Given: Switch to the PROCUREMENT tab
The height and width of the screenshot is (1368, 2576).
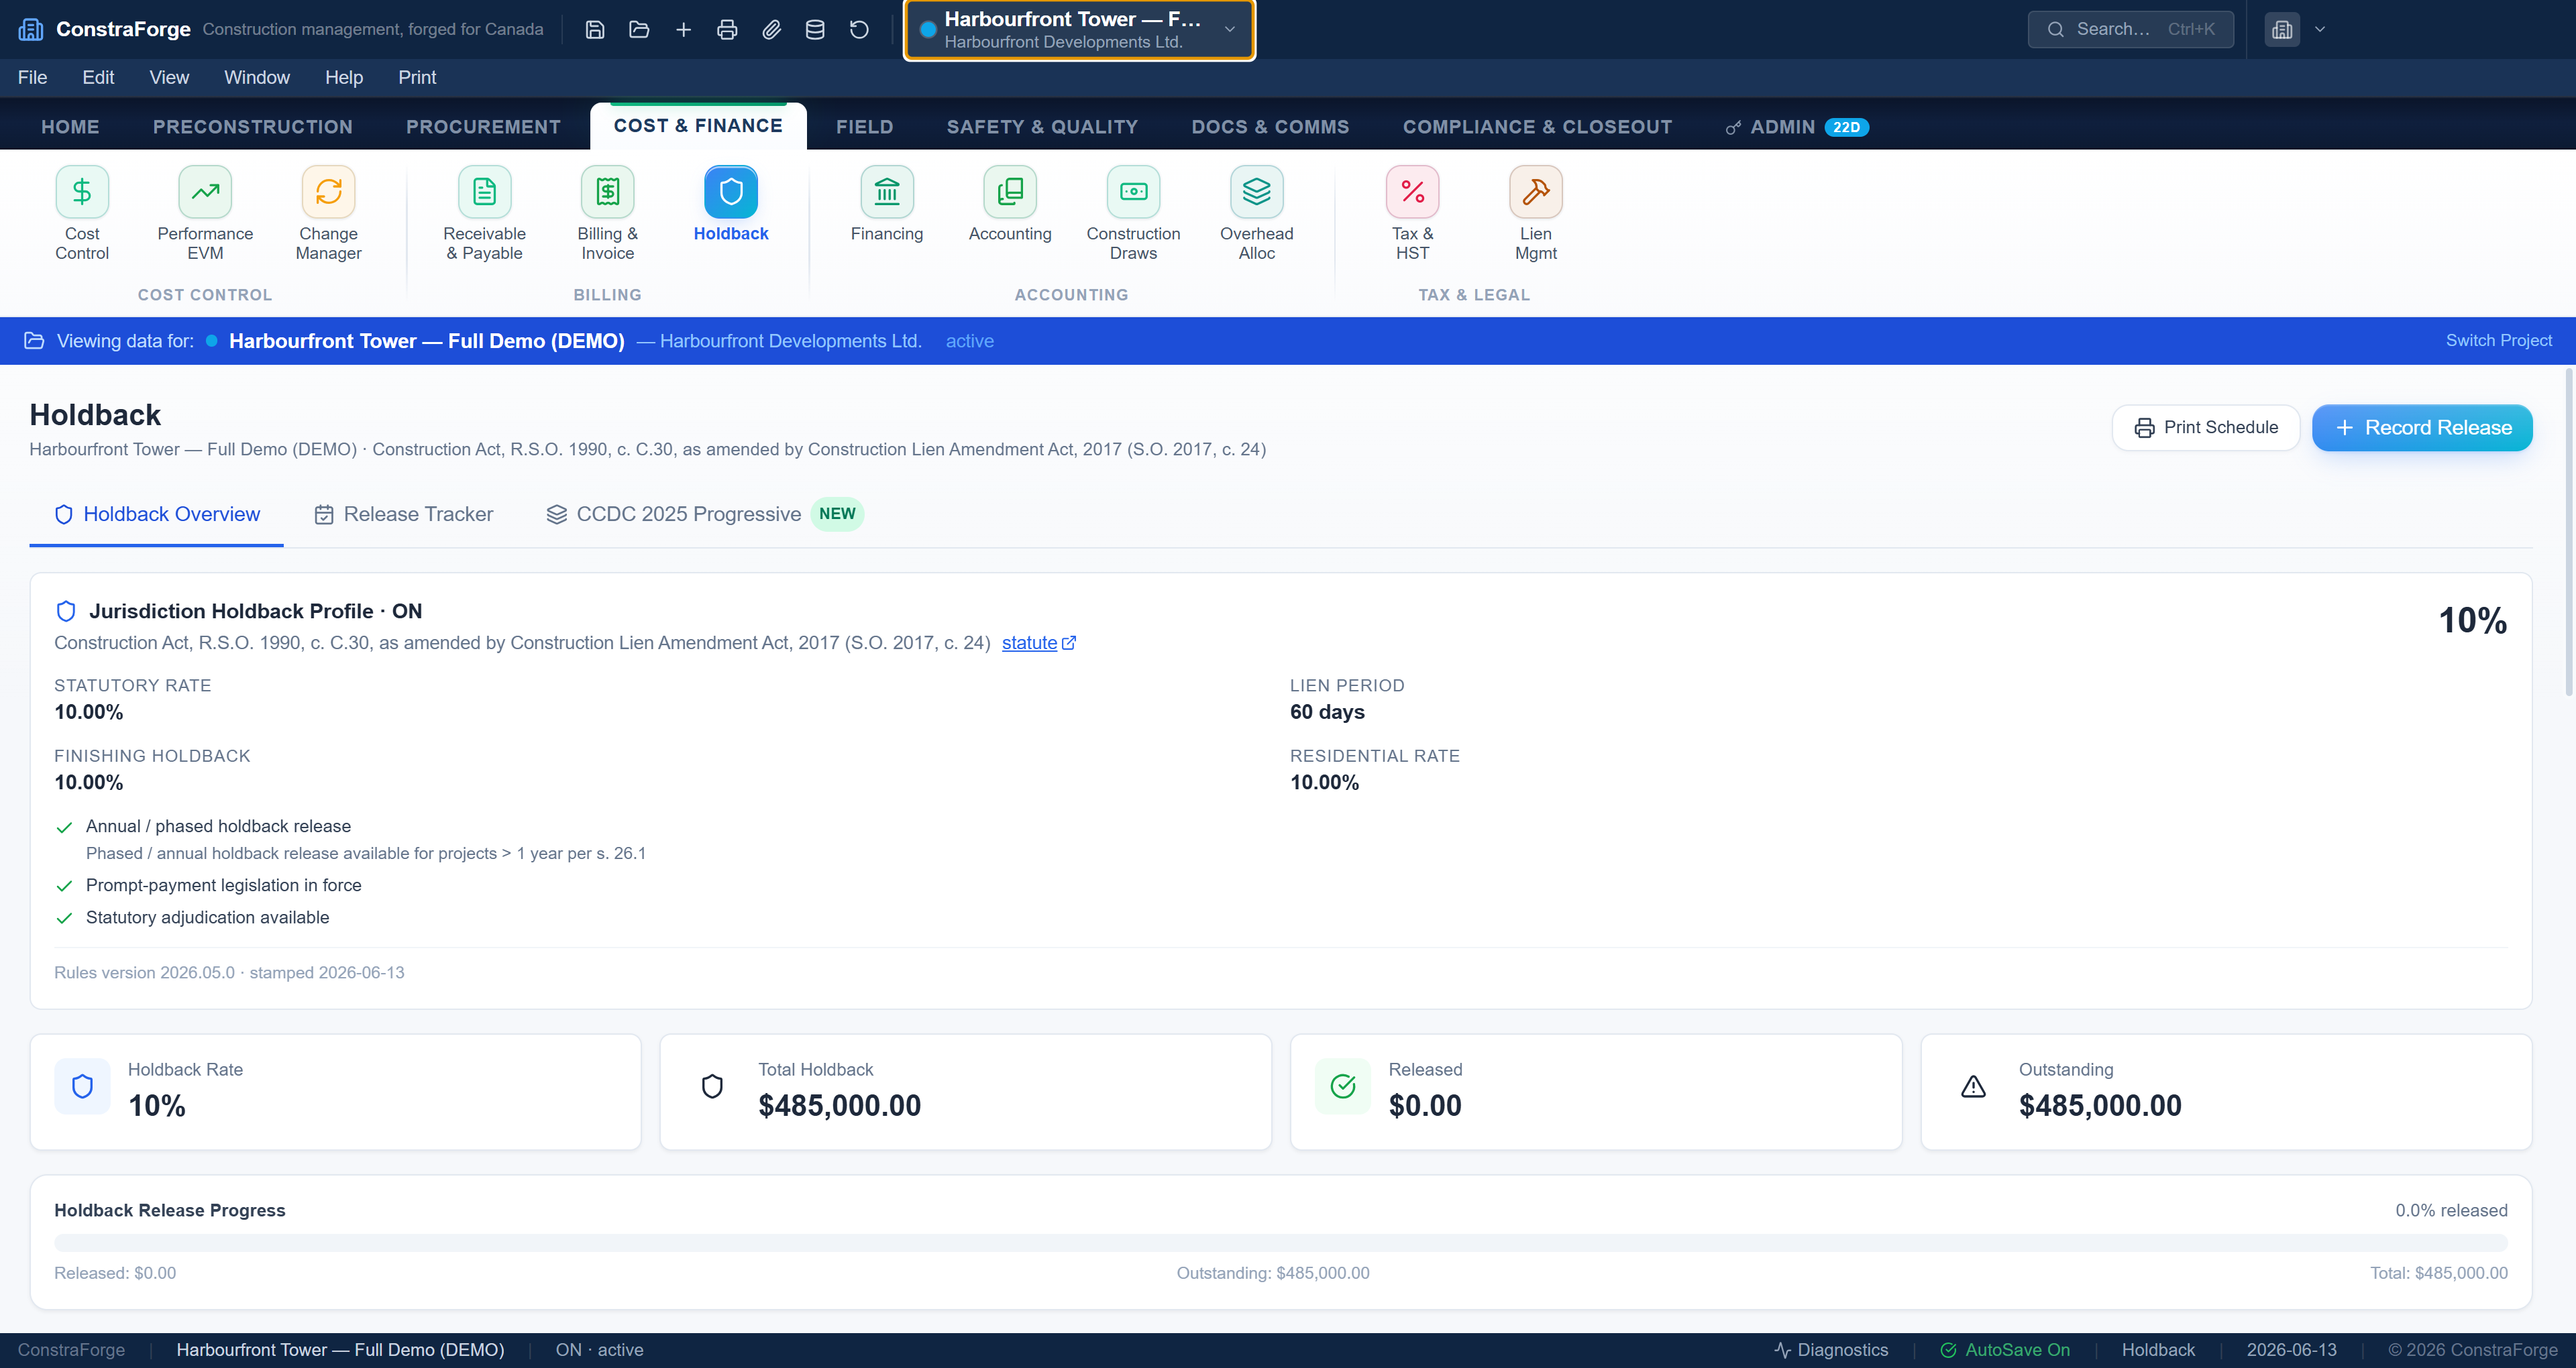Looking at the screenshot, I should (483, 127).
